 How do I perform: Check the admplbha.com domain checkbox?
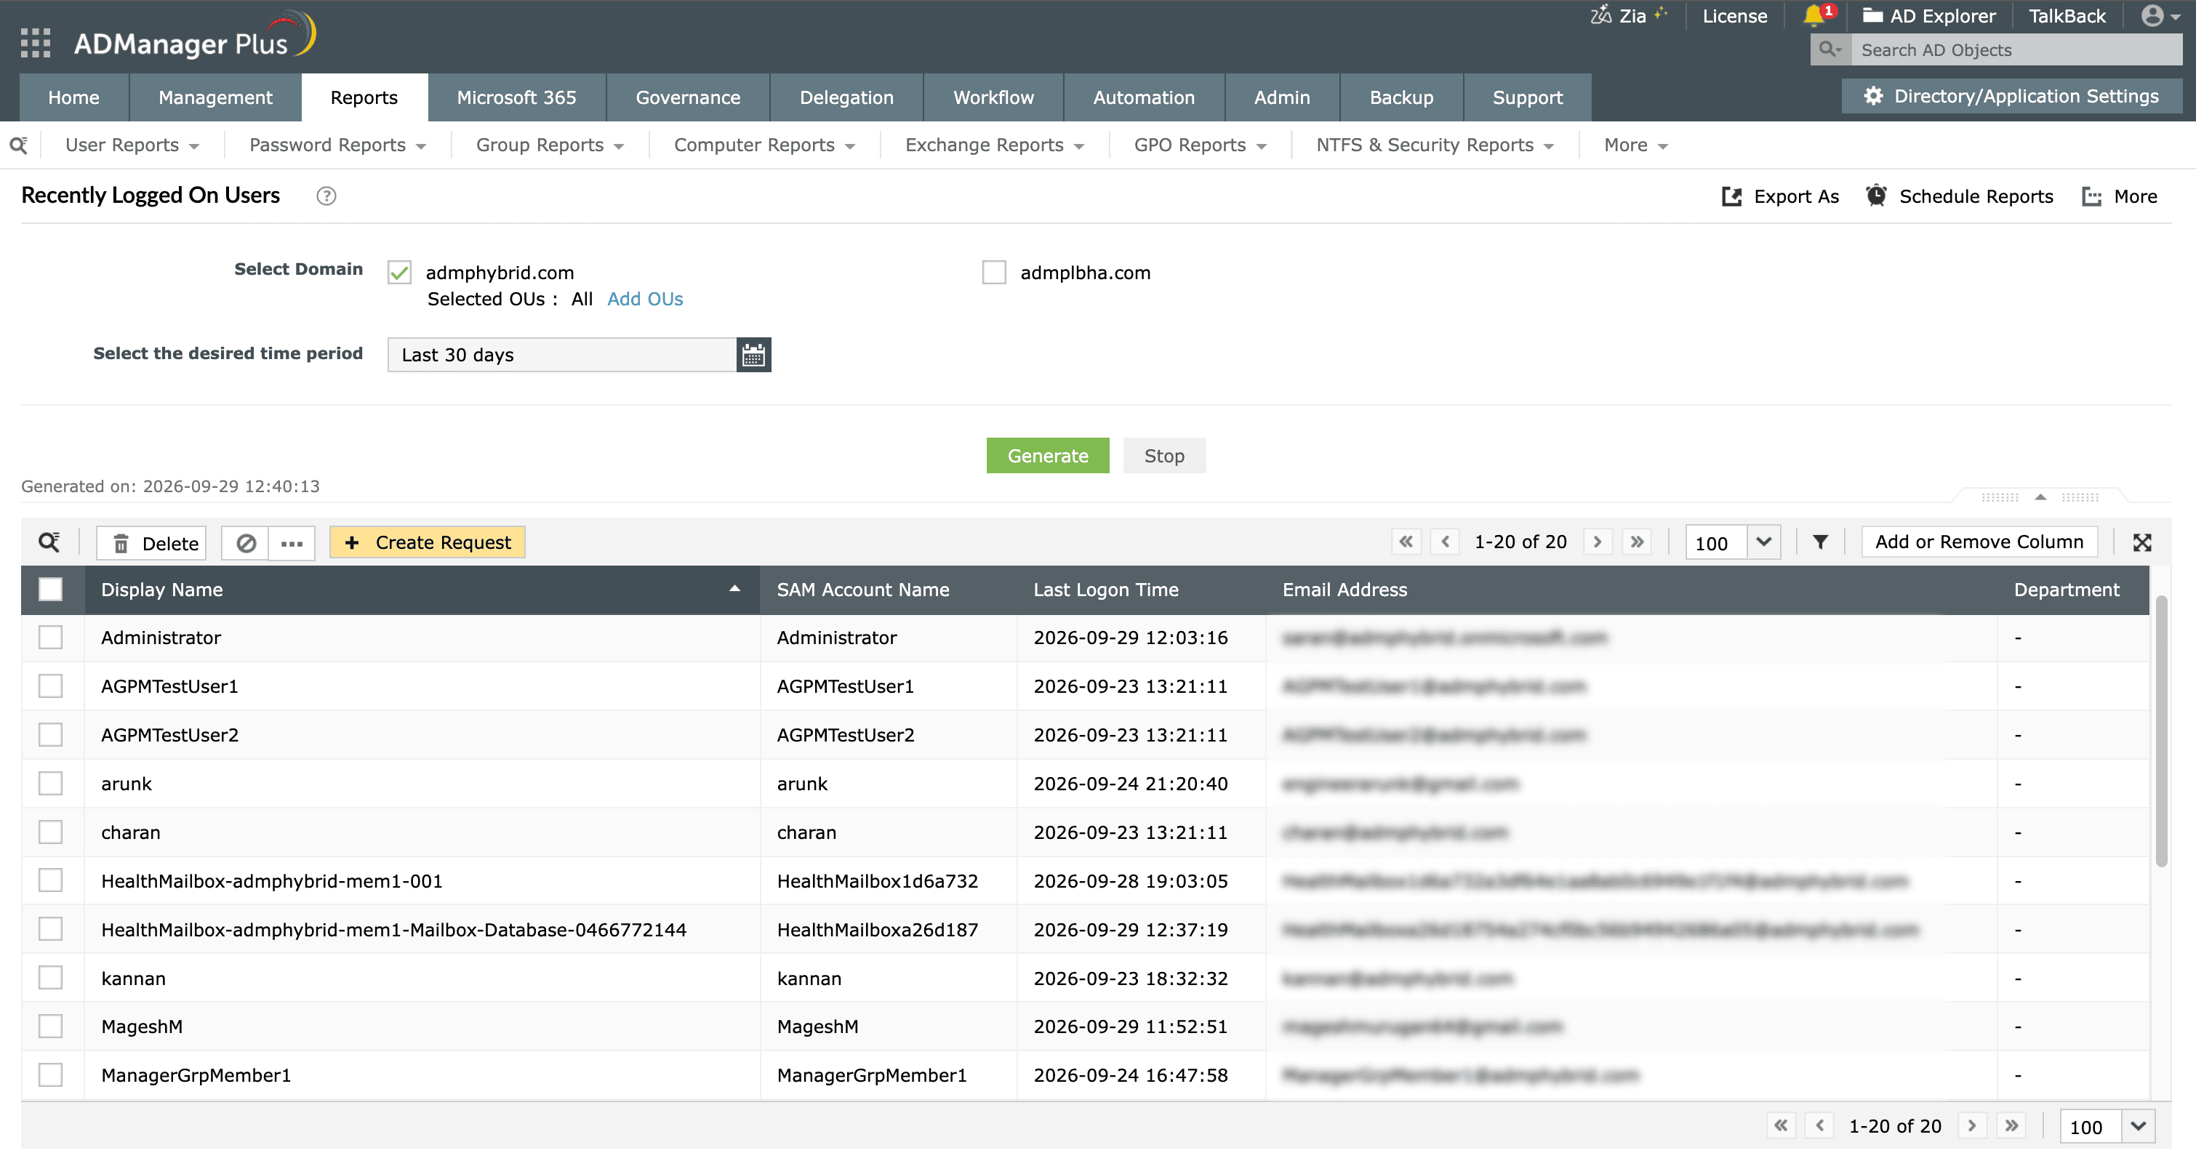[x=994, y=273]
